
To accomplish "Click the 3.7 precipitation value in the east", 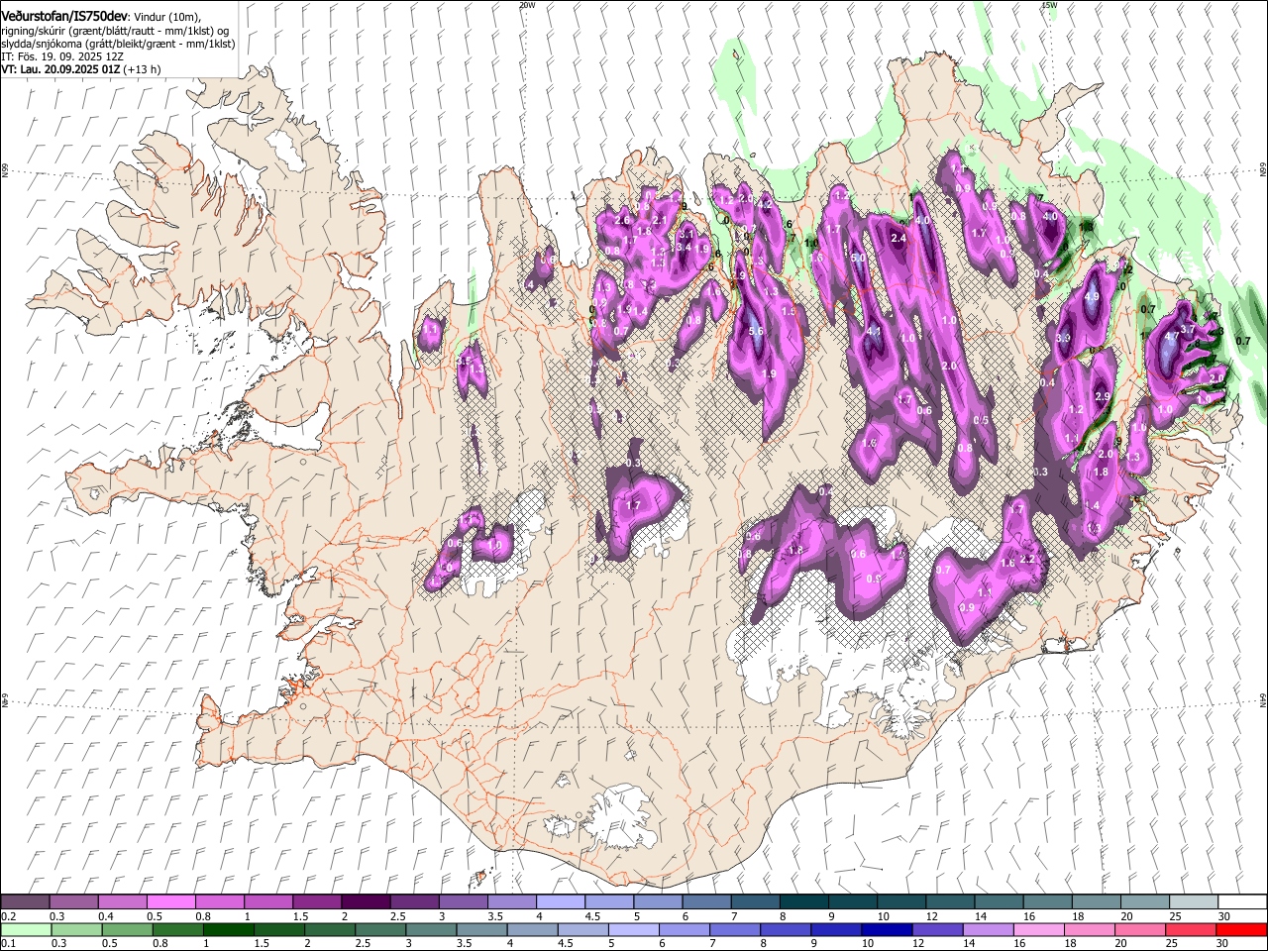I will click(1188, 329).
